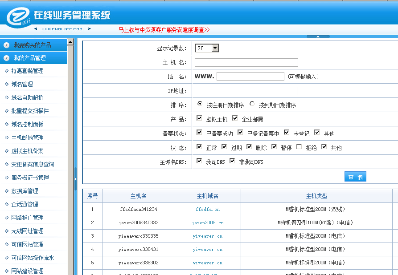Click the right arrow beside www.cnolnic.com

[x=89, y=29]
